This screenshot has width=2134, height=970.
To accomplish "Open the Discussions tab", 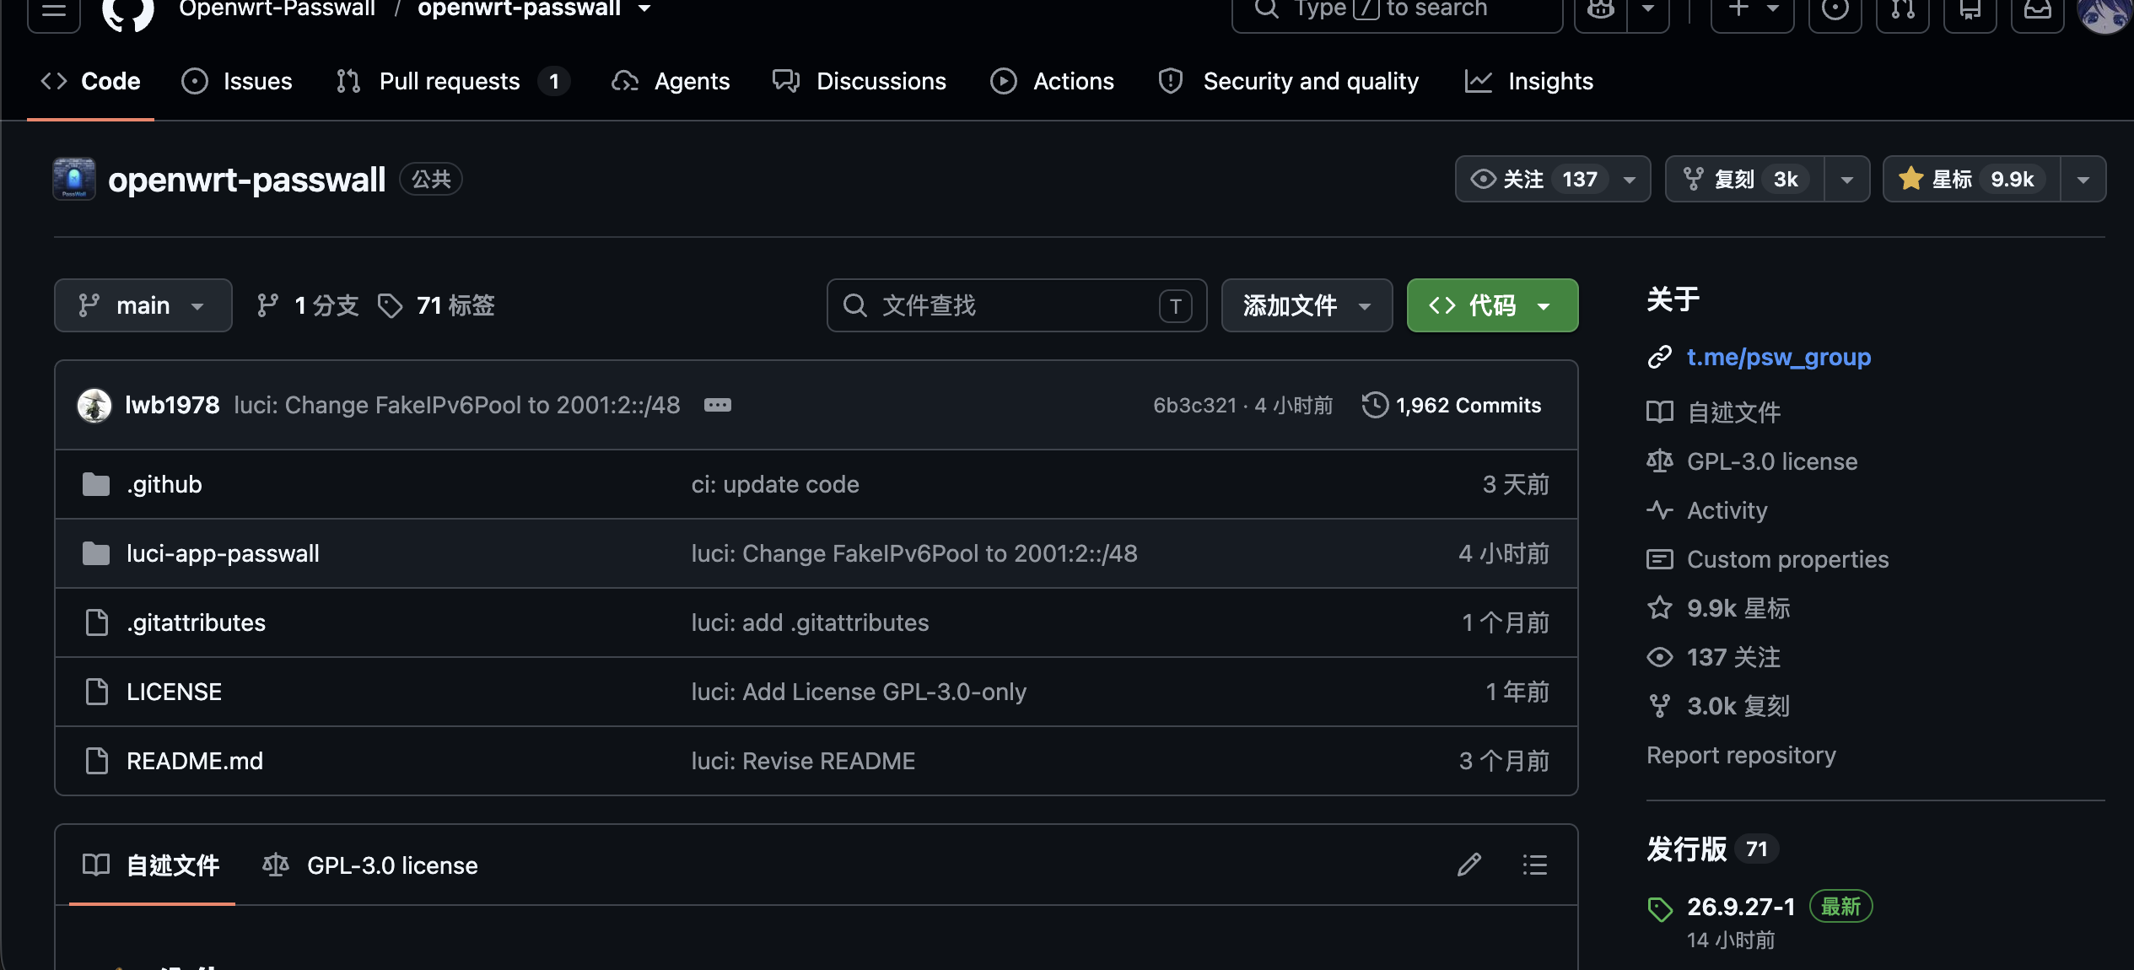I will click(860, 81).
